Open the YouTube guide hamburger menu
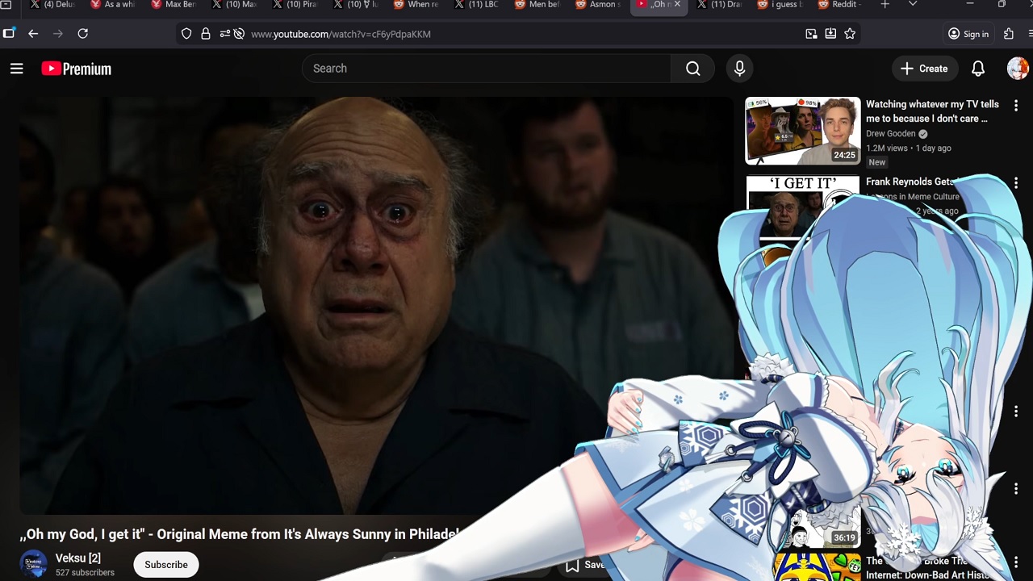Viewport: 1033px width, 581px height. [x=16, y=69]
